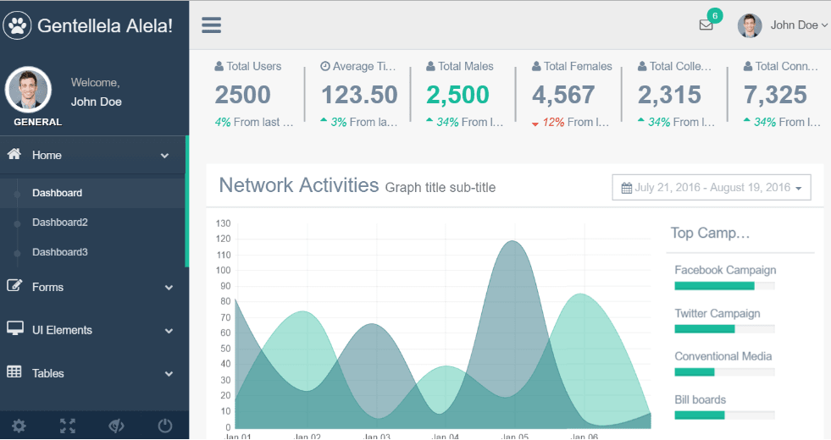Click the hamburger menu toggle icon
Screen dimensions: 831x440
[211, 25]
